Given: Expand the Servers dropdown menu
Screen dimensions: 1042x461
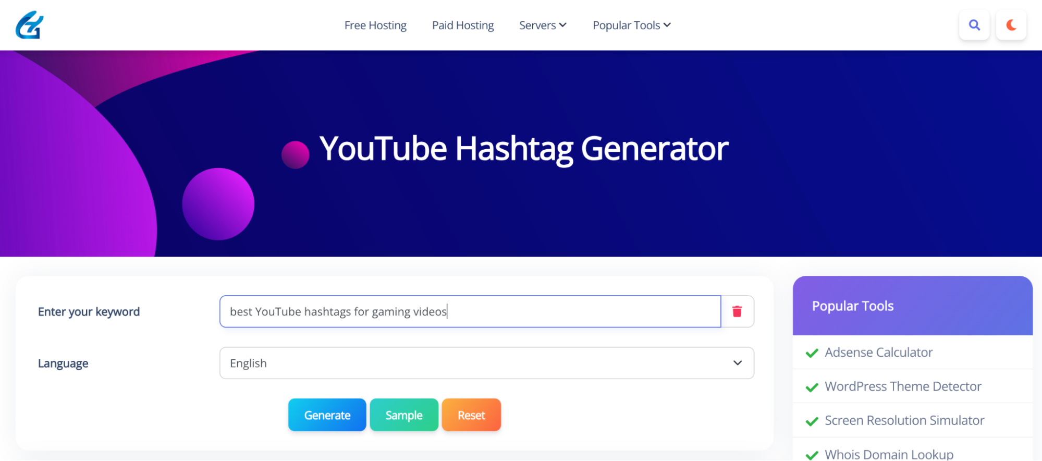Looking at the screenshot, I should [x=542, y=25].
